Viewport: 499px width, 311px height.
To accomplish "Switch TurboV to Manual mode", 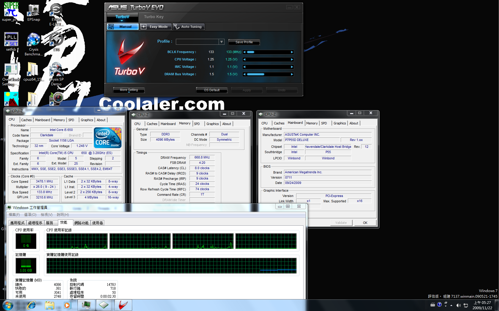I will point(123,27).
